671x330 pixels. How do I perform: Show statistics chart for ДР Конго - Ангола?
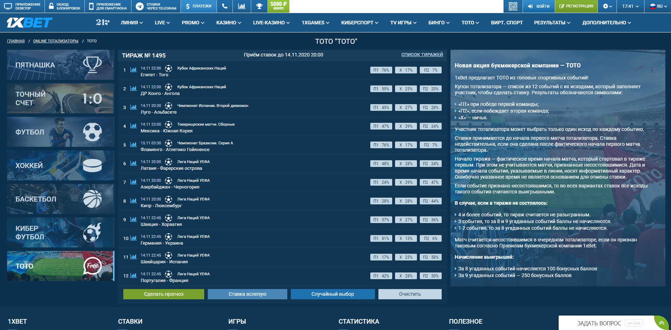133,89
